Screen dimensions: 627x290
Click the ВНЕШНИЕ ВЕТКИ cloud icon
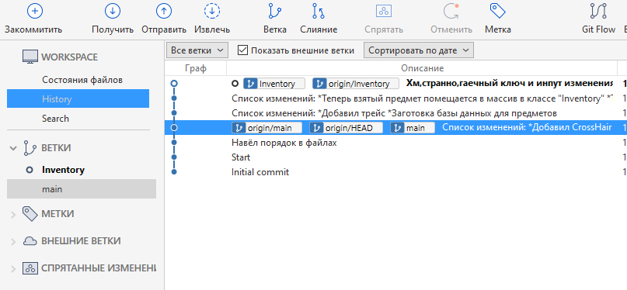click(x=30, y=241)
